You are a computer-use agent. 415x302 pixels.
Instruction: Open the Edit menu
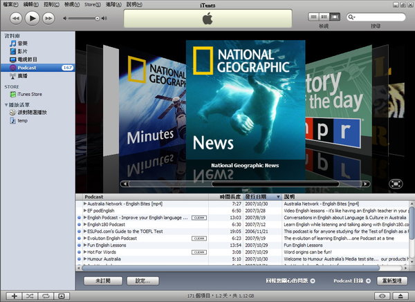click(31, 5)
